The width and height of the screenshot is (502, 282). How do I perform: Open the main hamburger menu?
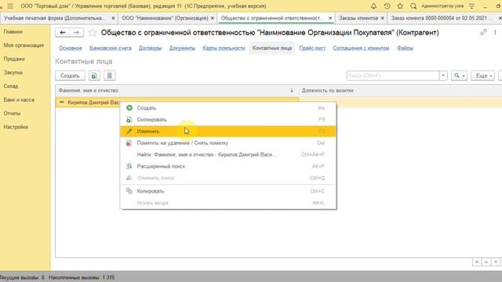click(10, 6)
